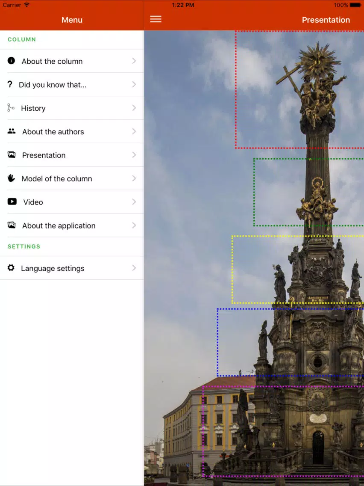Screen dimensions: 364x486
Task: Click the hand icon beside Model of the column
Action: click(11, 178)
